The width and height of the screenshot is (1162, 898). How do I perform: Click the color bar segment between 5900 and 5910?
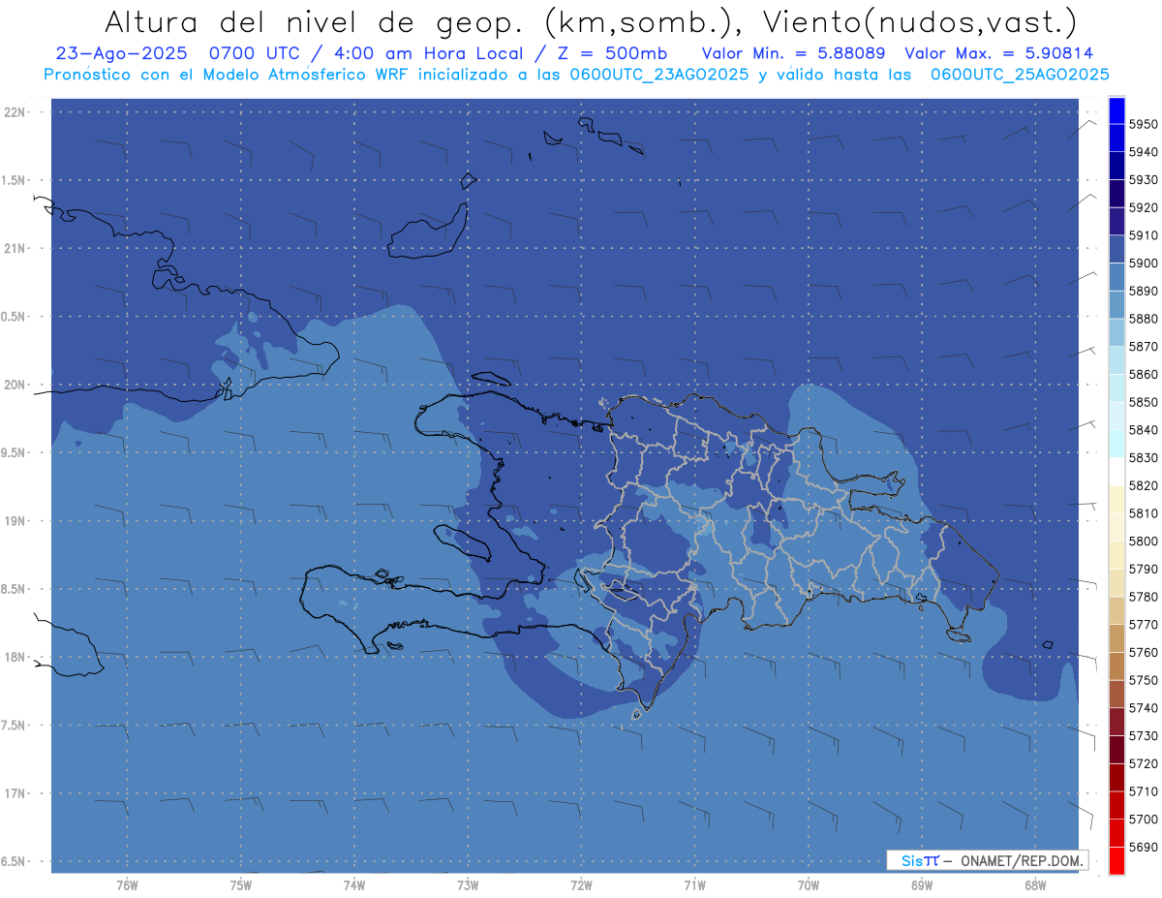[x=1116, y=249]
